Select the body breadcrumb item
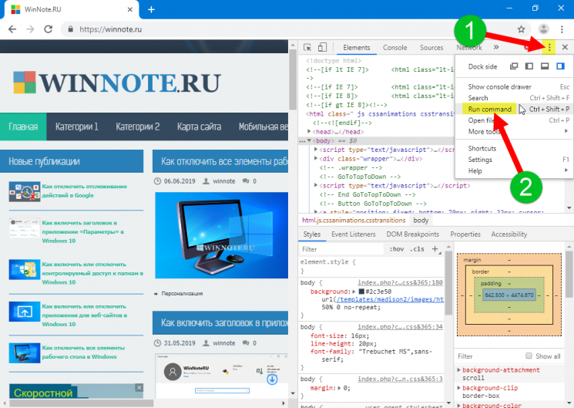This screenshot has width=574, height=408. (421, 221)
